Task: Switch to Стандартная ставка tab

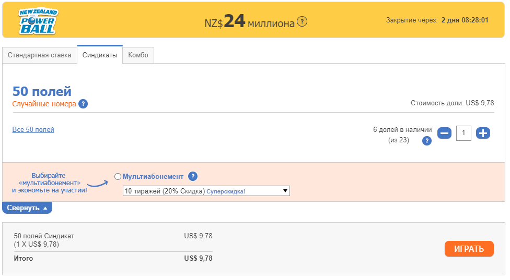Action: (39, 55)
